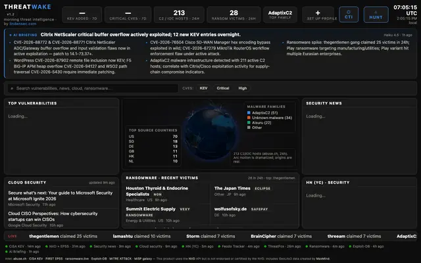The image size is (421, 263).
Task: Click the Feodo Tracker status dot
Action: click(x=219, y=247)
